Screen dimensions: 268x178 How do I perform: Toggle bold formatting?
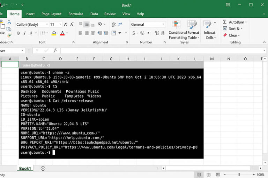(18, 33)
